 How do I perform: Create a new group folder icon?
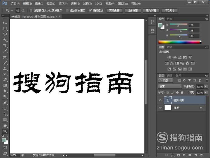click(190, 155)
